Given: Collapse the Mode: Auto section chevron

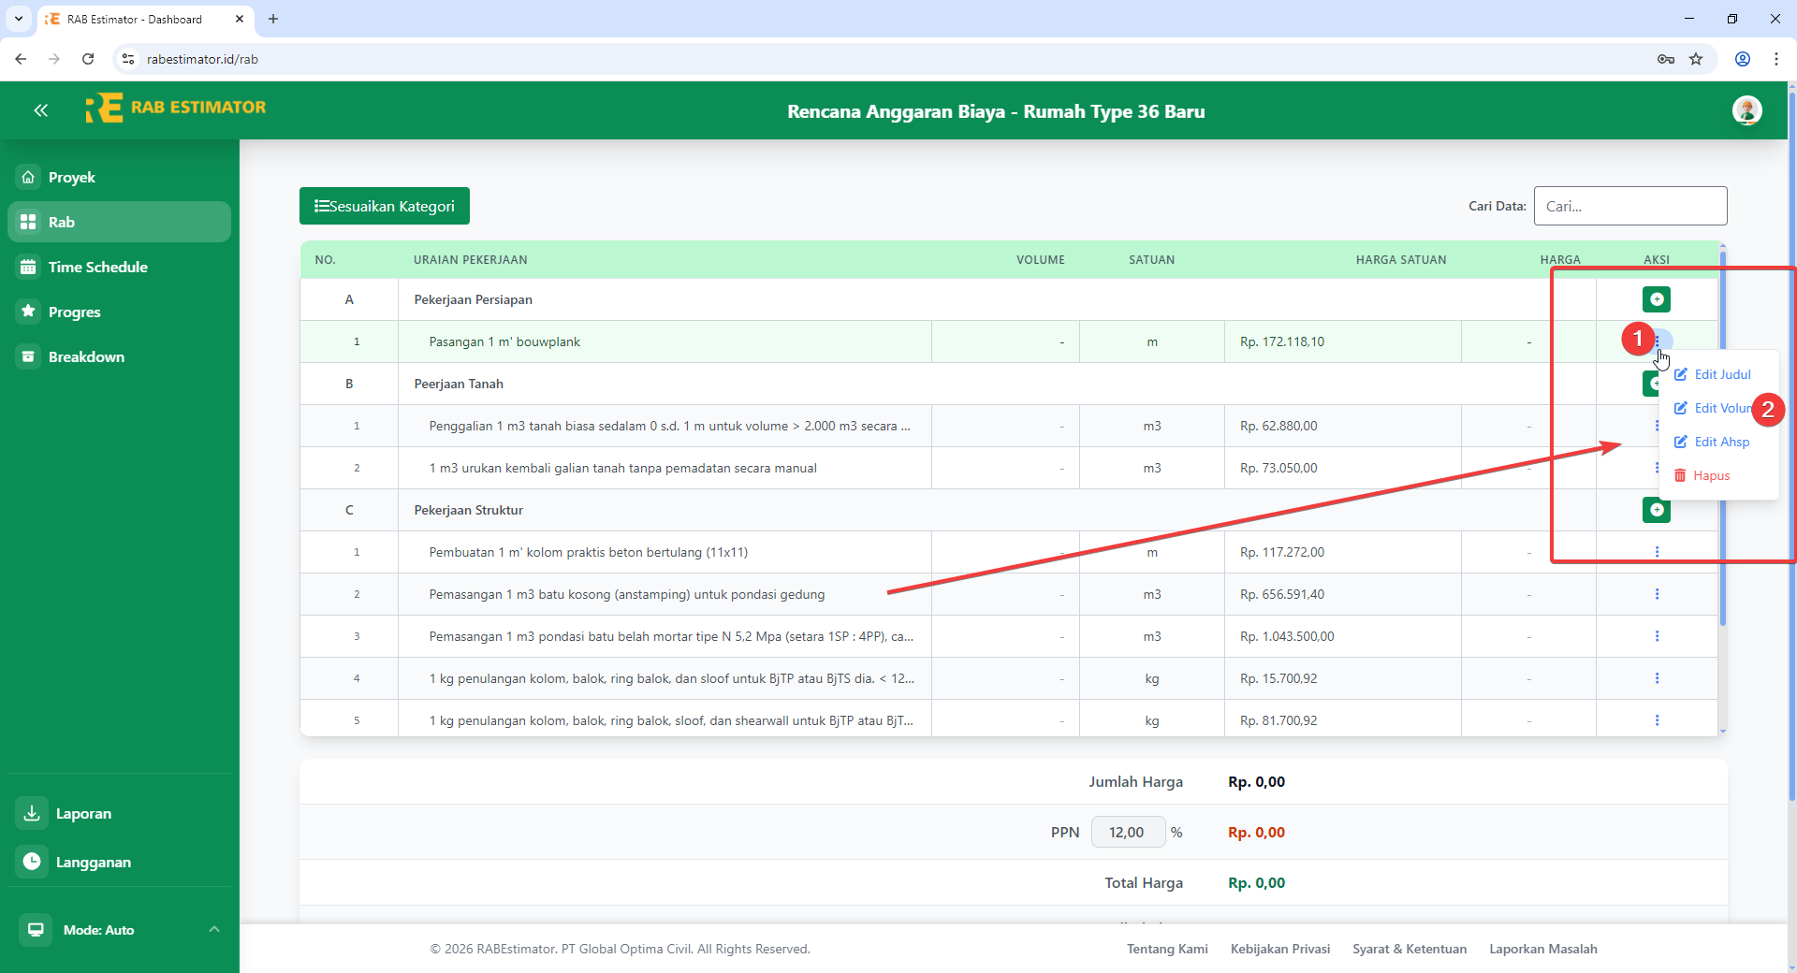Looking at the screenshot, I should point(213,929).
